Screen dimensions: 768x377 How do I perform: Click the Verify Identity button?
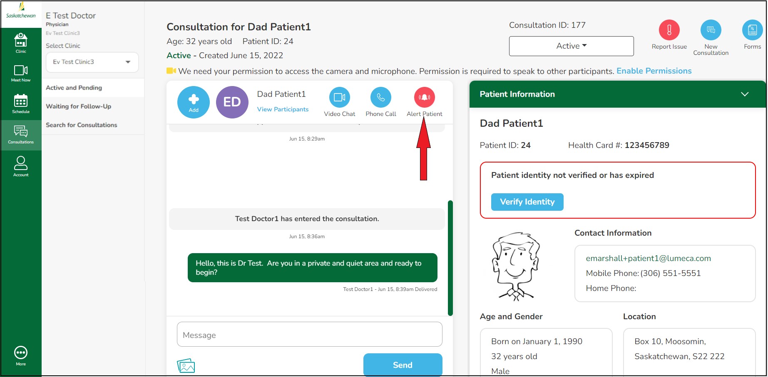527,202
